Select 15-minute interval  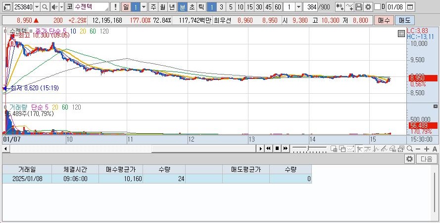coord(250,7)
